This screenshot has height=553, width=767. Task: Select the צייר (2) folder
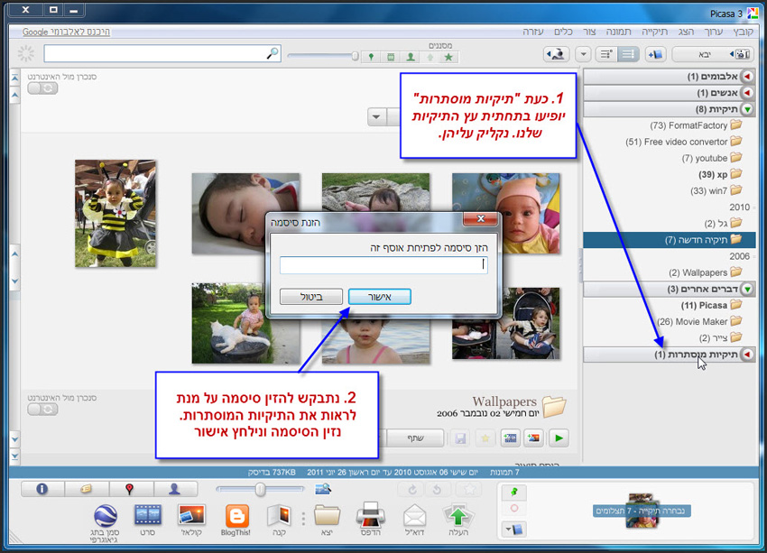[x=721, y=338]
